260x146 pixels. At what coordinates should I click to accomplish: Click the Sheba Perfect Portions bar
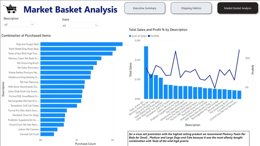66,73
